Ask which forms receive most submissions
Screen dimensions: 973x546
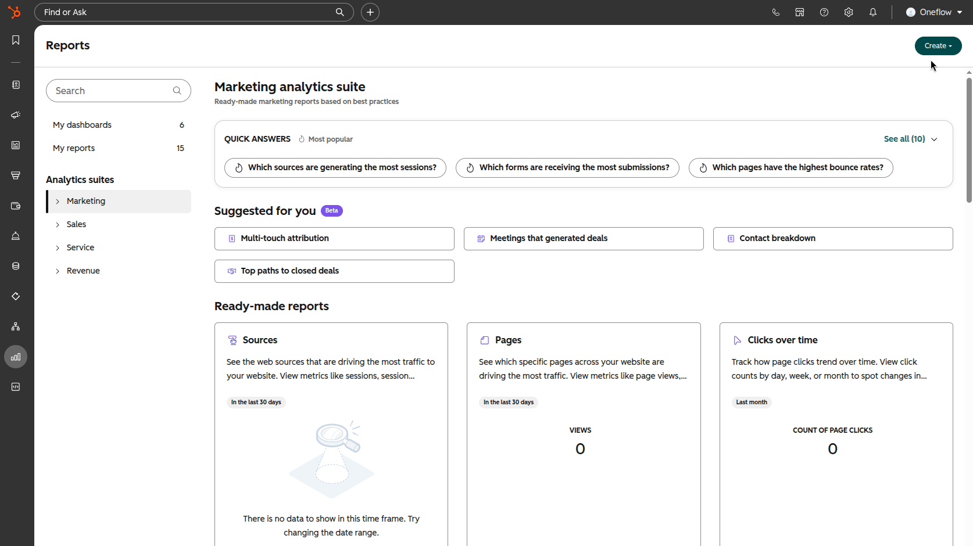(x=567, y=168)
